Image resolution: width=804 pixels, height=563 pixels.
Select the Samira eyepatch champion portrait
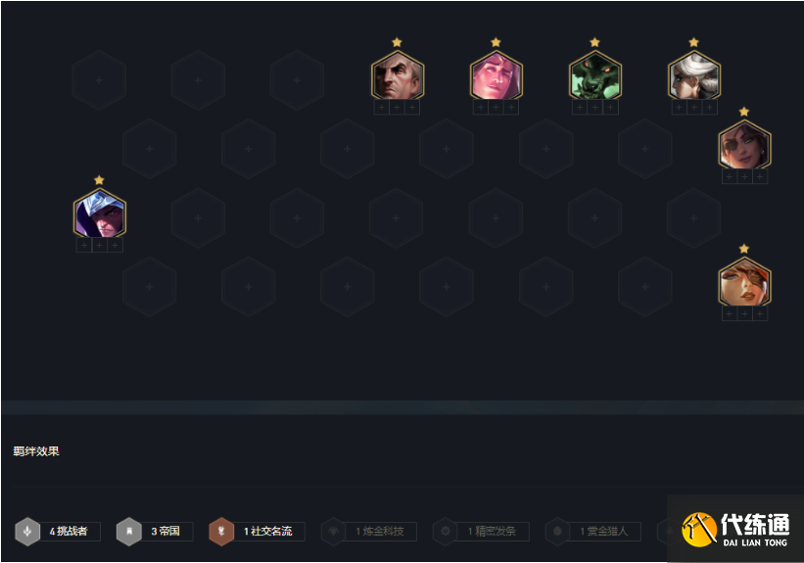coord(744,146)
